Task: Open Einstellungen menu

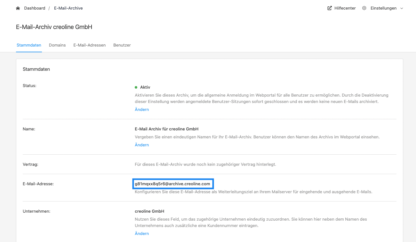Action: pos(383,8)
